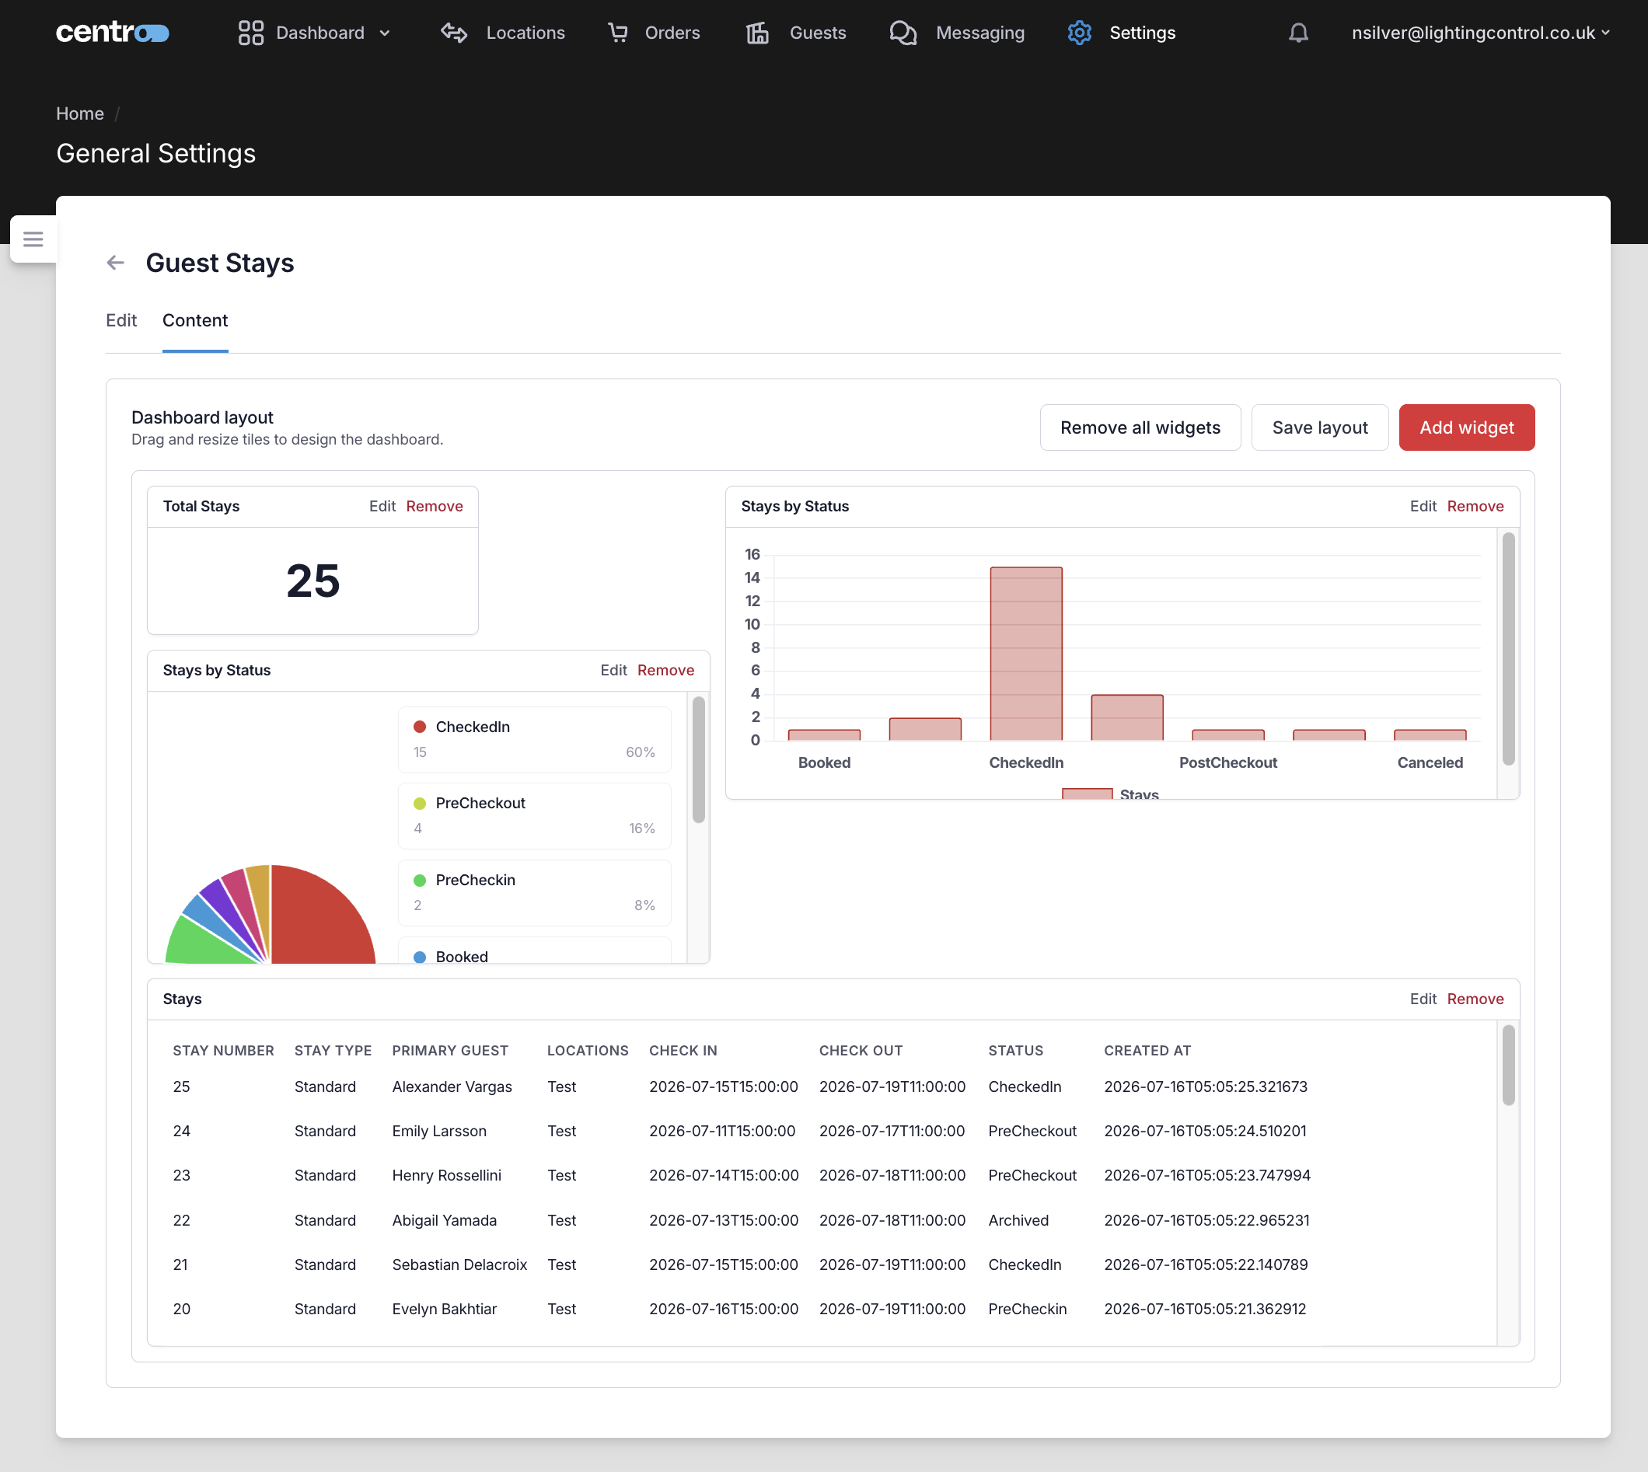Click the Stays legend swatch under bar chart
Viewport: 1648px width, 1472px height.
1087,794
